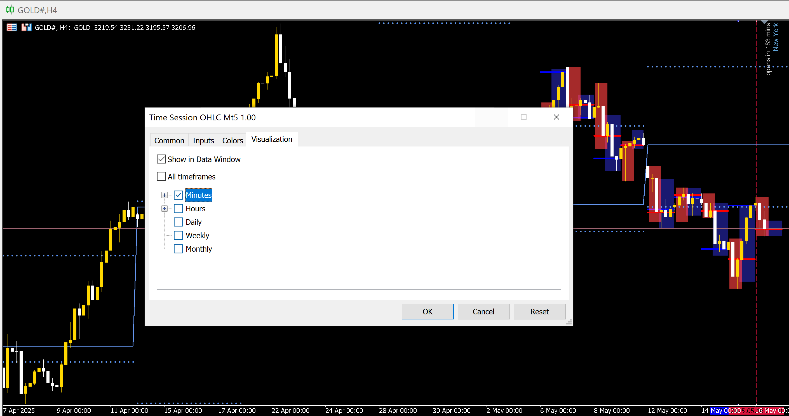Click the candlestick chart icon beside GOLD#,H4
This screenshot has width=789, height=416.
pos(10,10)
